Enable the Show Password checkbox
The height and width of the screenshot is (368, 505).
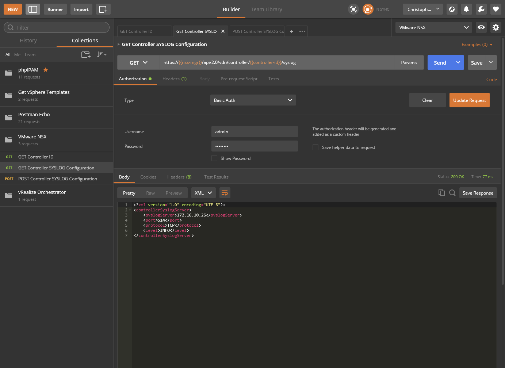(x=214, y=158)
